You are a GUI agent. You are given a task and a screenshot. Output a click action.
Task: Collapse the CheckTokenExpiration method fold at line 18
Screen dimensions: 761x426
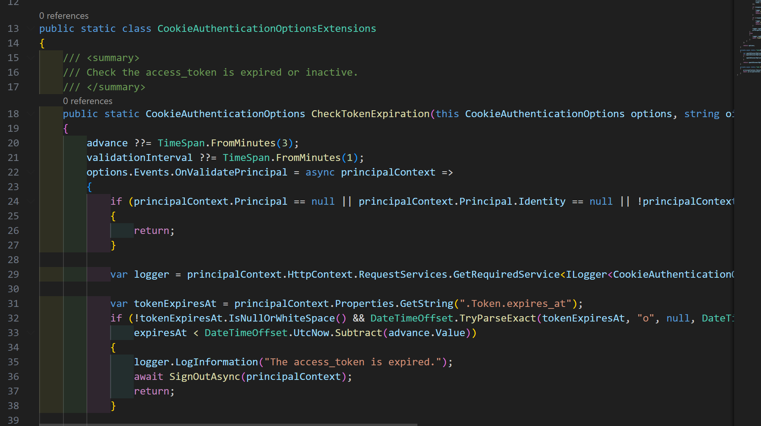coord(31,114)
